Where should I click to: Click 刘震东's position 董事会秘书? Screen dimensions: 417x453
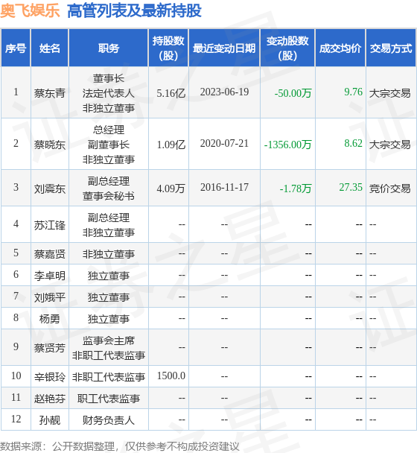click(x=109, y=196)
